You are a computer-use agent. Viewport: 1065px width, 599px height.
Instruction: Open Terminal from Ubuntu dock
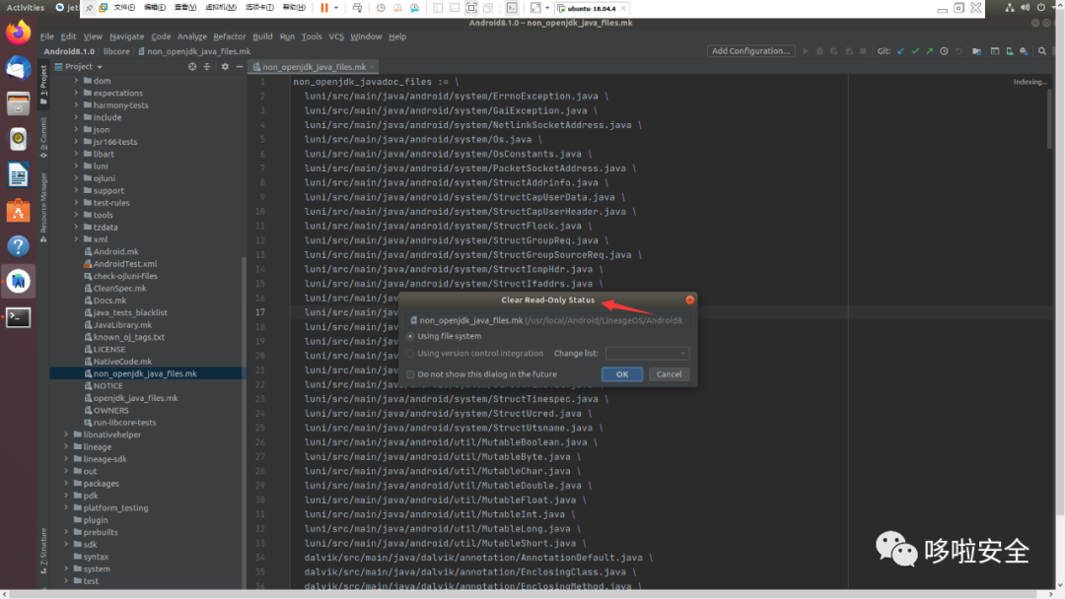click(x=19, y=317)
